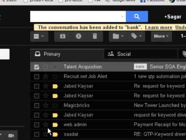Click the Primary tab inbox icon

[x=38, y=54]
